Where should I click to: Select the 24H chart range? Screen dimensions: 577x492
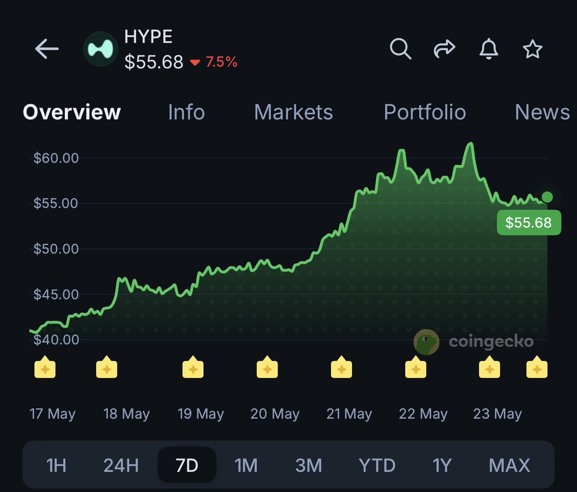click(121, 466)
